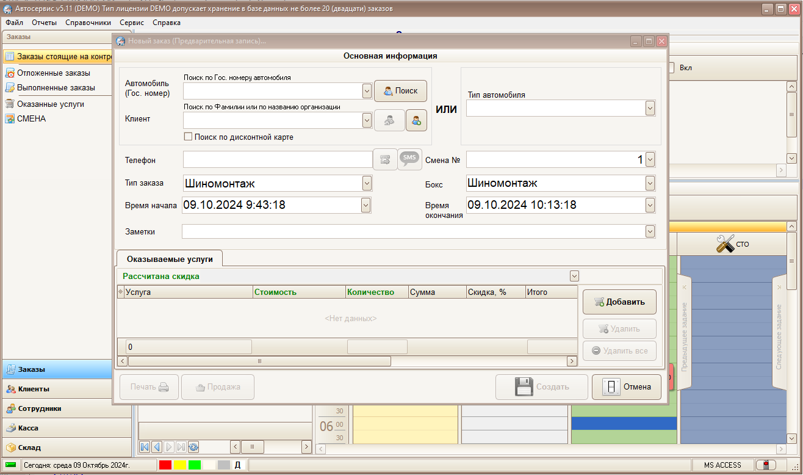Open the Справочники menu
The image size is (803, 475).
coord(88,23)
